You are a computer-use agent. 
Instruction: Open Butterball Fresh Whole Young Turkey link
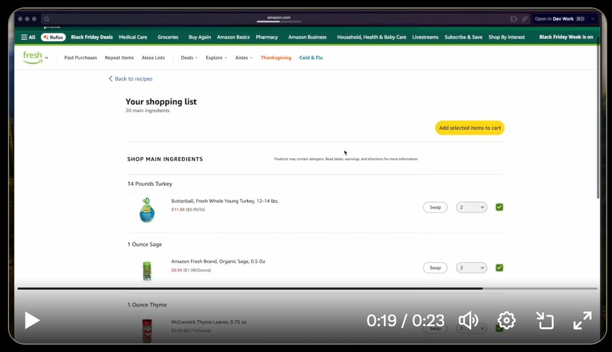tap(225, 201)
